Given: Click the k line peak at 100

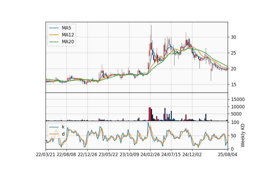Looking at the screenshot, I should (148, 122).
